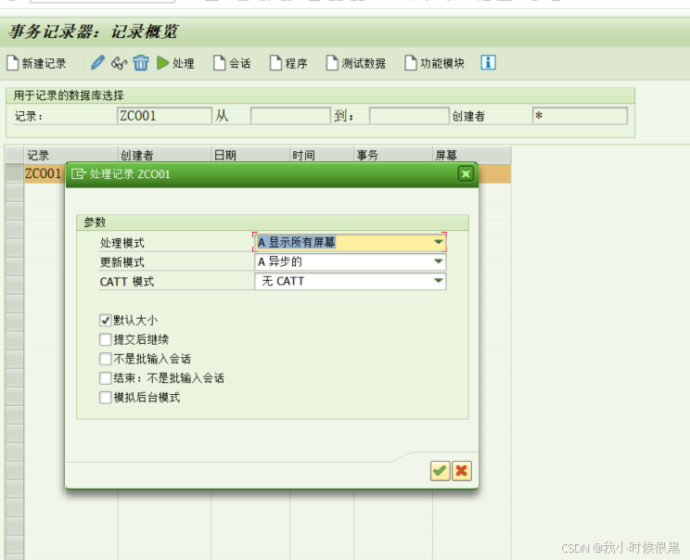Click the 程序 (program) toolbar button
The width and height of the screenshot is (690, 560).
tap(288, 63)
